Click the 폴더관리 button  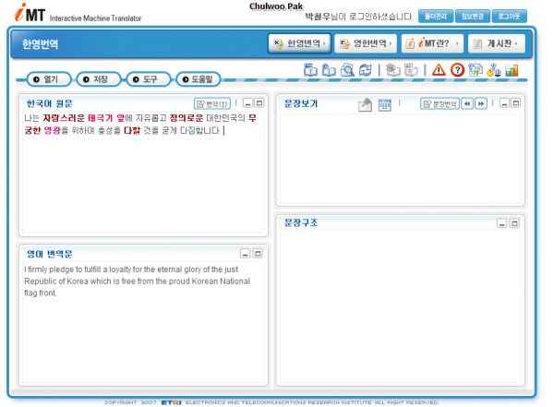[436, 17]
